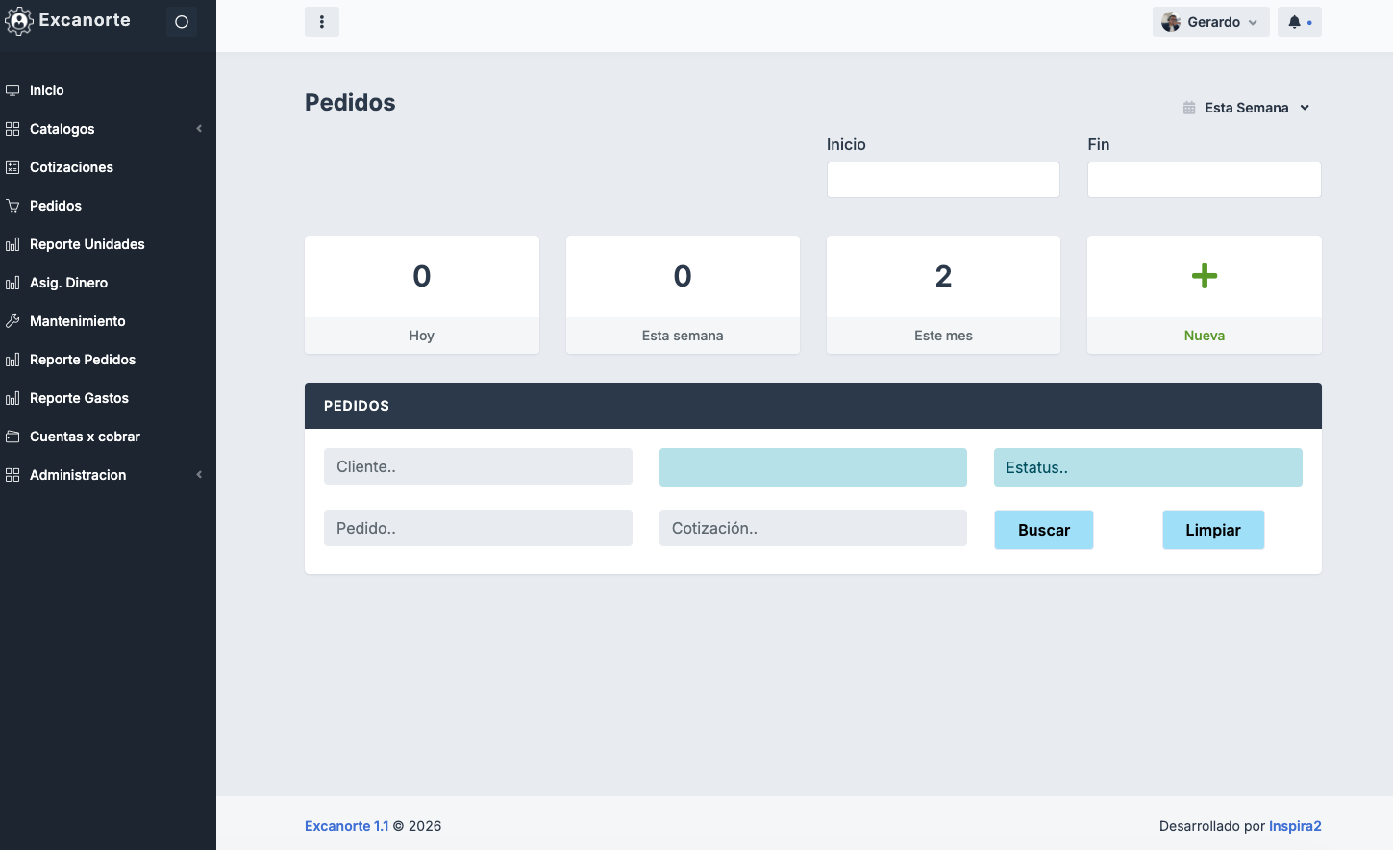Expand the Catalogos submenu arrow
The image size is (1393, 850).
199,129
